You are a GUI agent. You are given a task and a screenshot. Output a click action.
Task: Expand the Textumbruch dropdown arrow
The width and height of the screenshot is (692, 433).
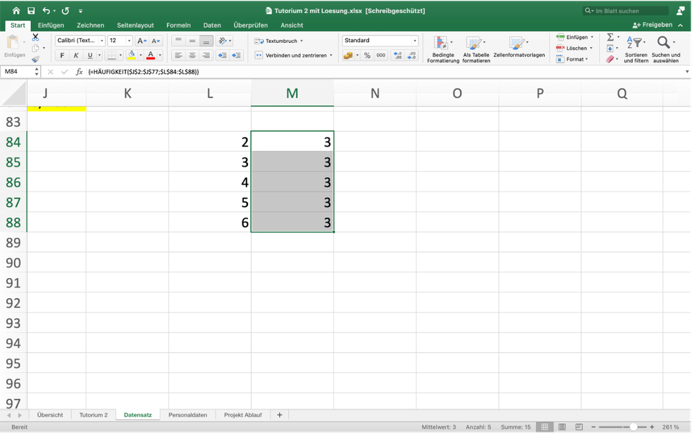301,41
